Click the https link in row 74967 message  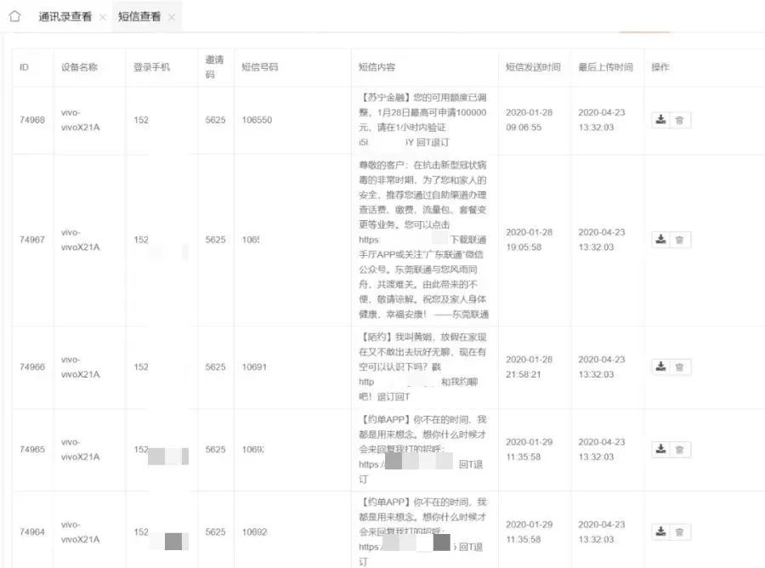pyautogui.click(x=370, y=240)
